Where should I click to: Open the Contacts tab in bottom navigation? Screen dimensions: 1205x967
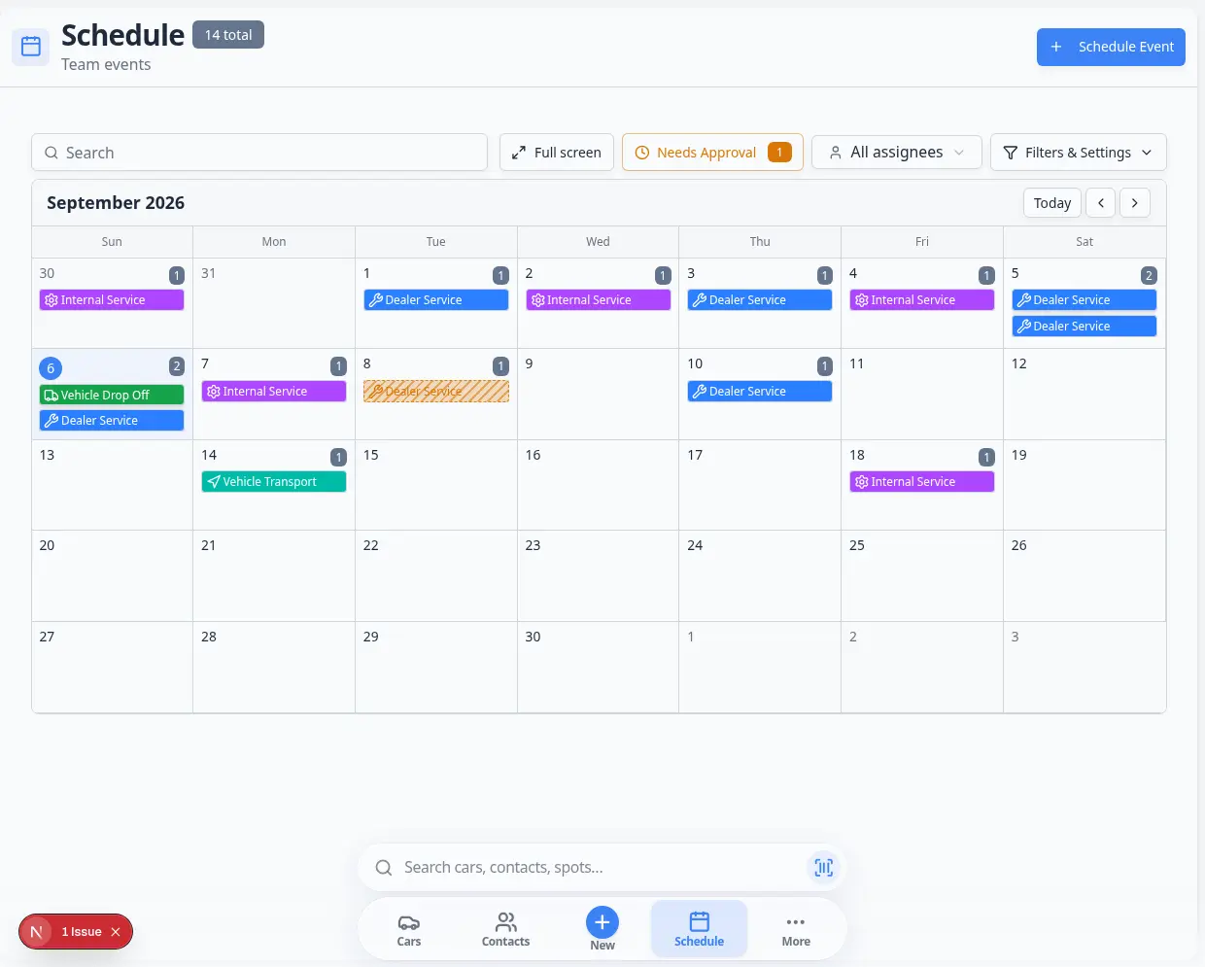coord(506,929)
